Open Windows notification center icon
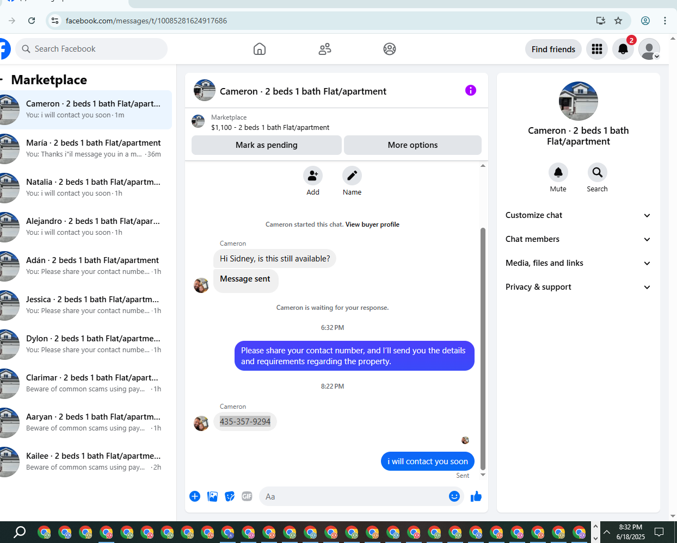This screenshot has height=543, width=677. click(x=659, y=532)
